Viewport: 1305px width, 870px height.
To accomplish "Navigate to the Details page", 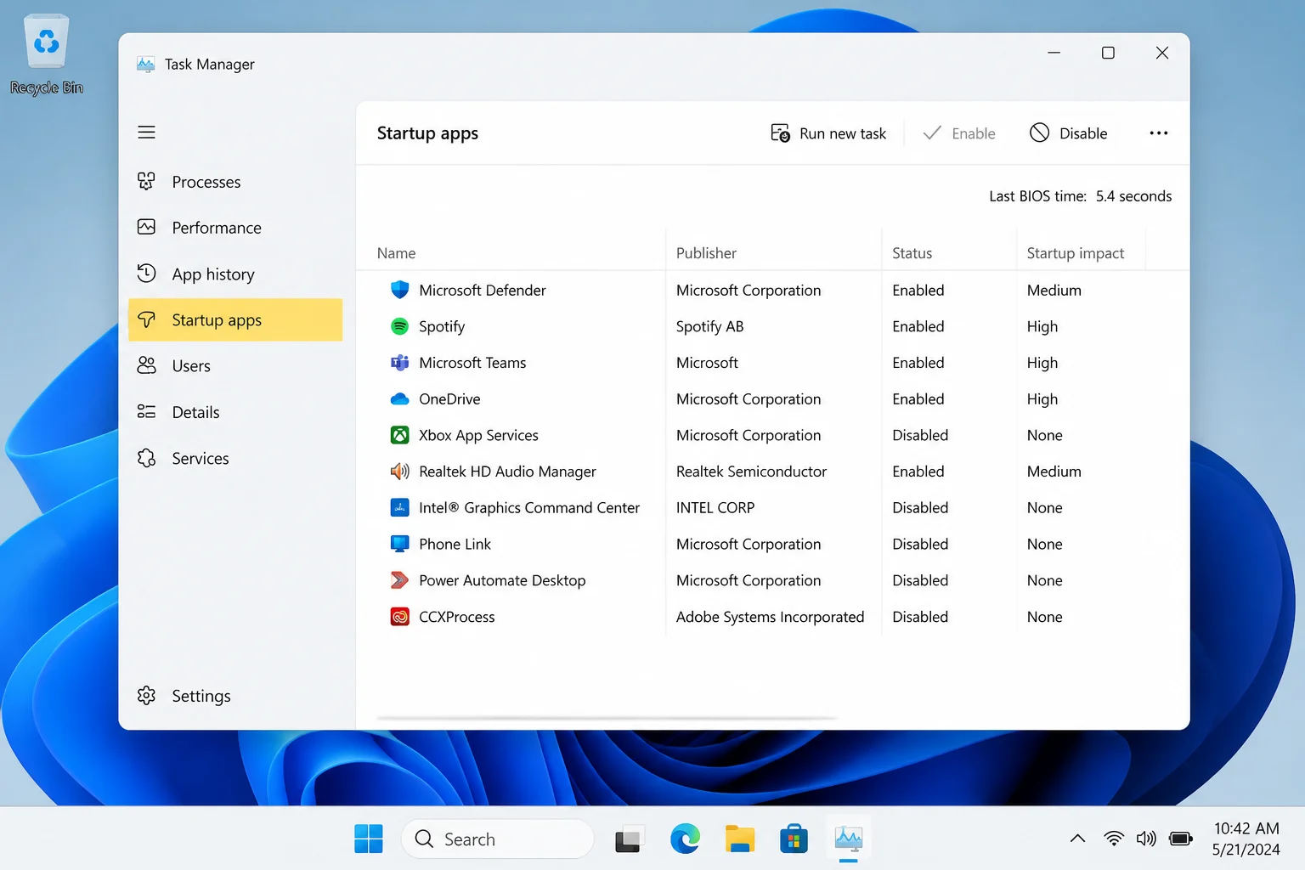I will point(235,412).
